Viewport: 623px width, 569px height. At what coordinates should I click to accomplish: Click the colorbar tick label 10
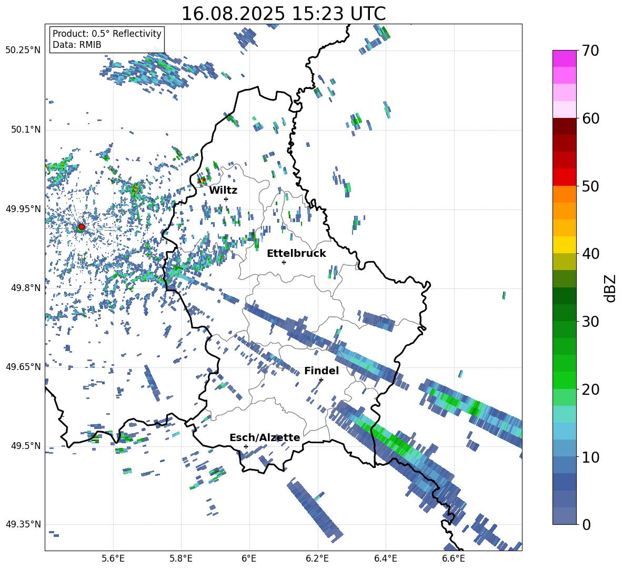tap(591, 457)
